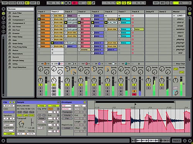This screenshot has height=144, width=193.
Task: Launch the playing drum ride clip in Track 2
Action: click(57, 43)
